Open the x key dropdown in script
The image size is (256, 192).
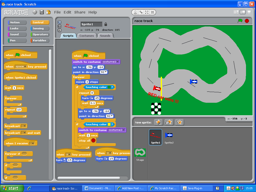pyautogui.click(x=109, y=153)
